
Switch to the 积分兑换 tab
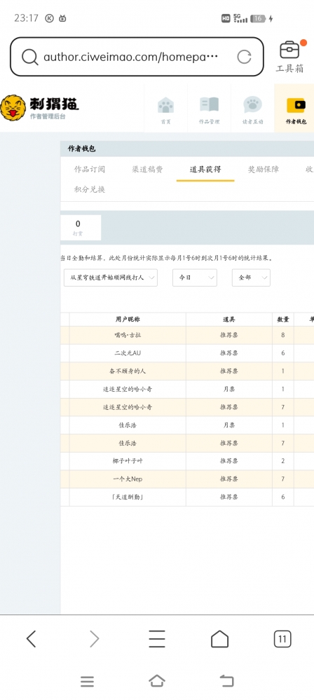coord(89,189)
